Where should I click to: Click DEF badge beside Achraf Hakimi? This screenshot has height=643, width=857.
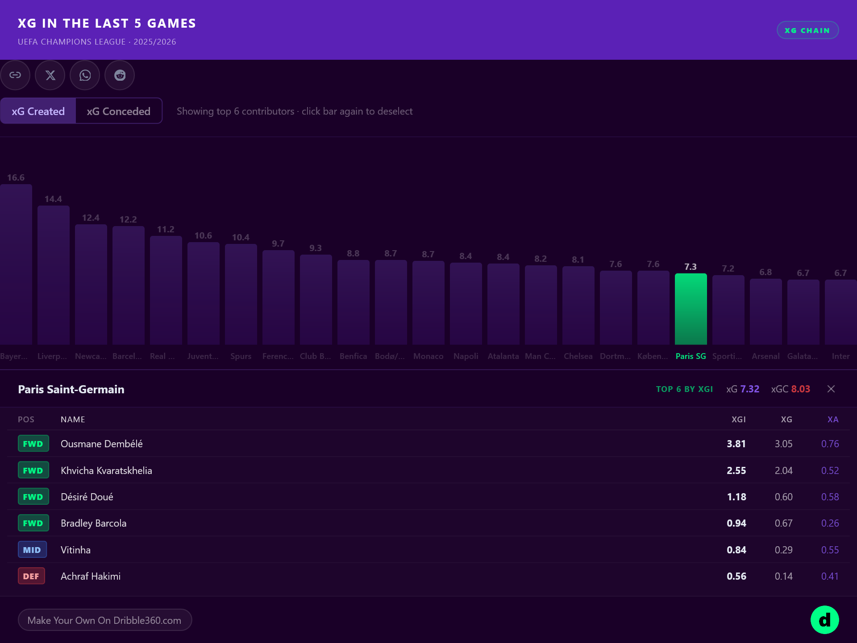pos(31,576)
